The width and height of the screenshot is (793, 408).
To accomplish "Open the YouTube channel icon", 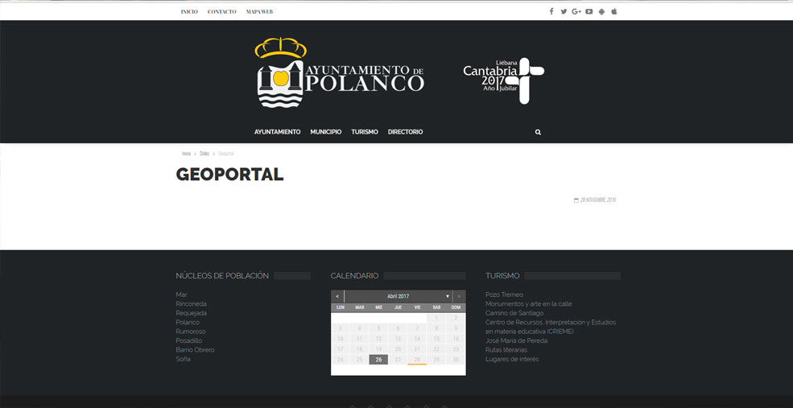I will click(589, 11).
